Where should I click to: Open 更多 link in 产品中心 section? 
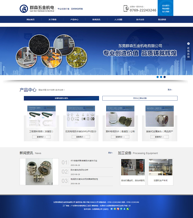point(170,90)
